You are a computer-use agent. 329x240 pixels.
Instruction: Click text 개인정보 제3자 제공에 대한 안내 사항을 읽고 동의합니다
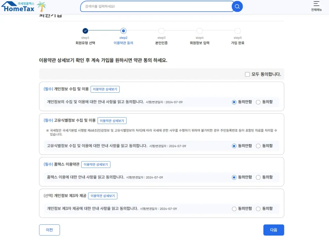coord(93,209)
